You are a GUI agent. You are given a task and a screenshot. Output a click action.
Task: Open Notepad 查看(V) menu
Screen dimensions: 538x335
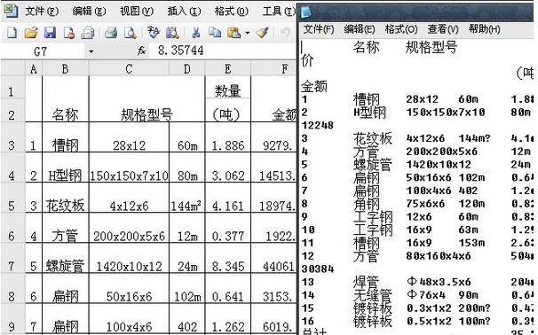click(443, 29)
